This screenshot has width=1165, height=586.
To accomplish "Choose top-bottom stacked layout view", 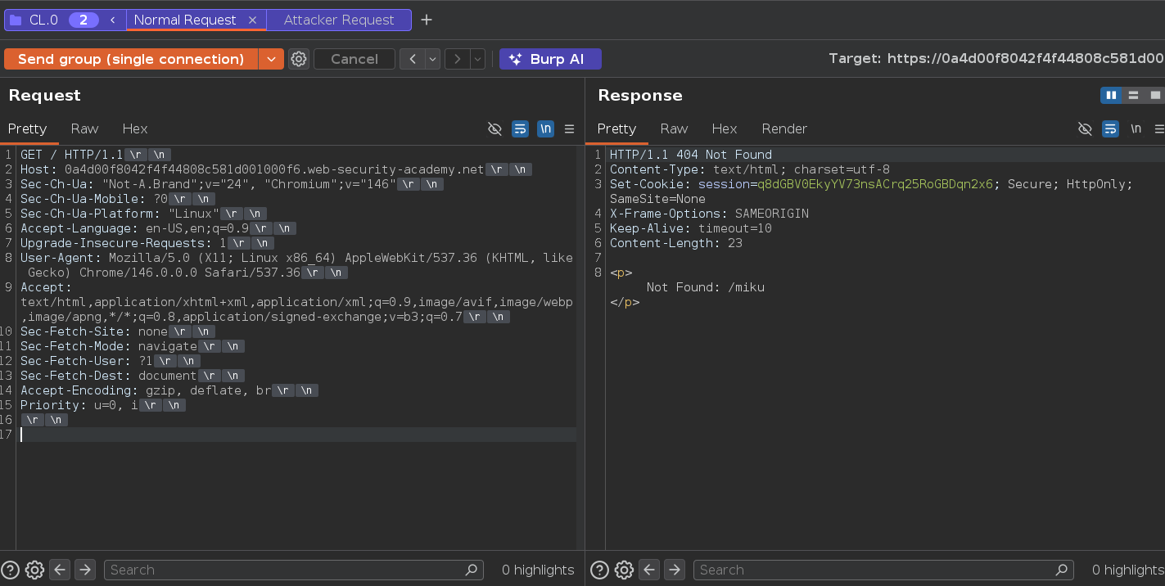I will pos(1133,95).
